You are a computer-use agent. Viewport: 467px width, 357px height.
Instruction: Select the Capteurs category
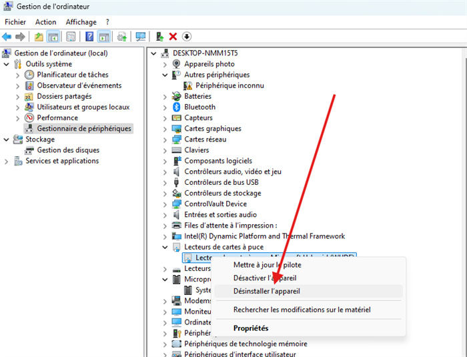coord(198,117)
